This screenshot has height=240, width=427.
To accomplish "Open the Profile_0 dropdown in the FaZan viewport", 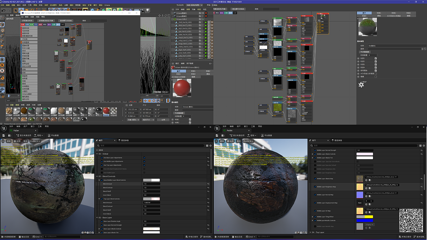I will [x=35, y=141].
